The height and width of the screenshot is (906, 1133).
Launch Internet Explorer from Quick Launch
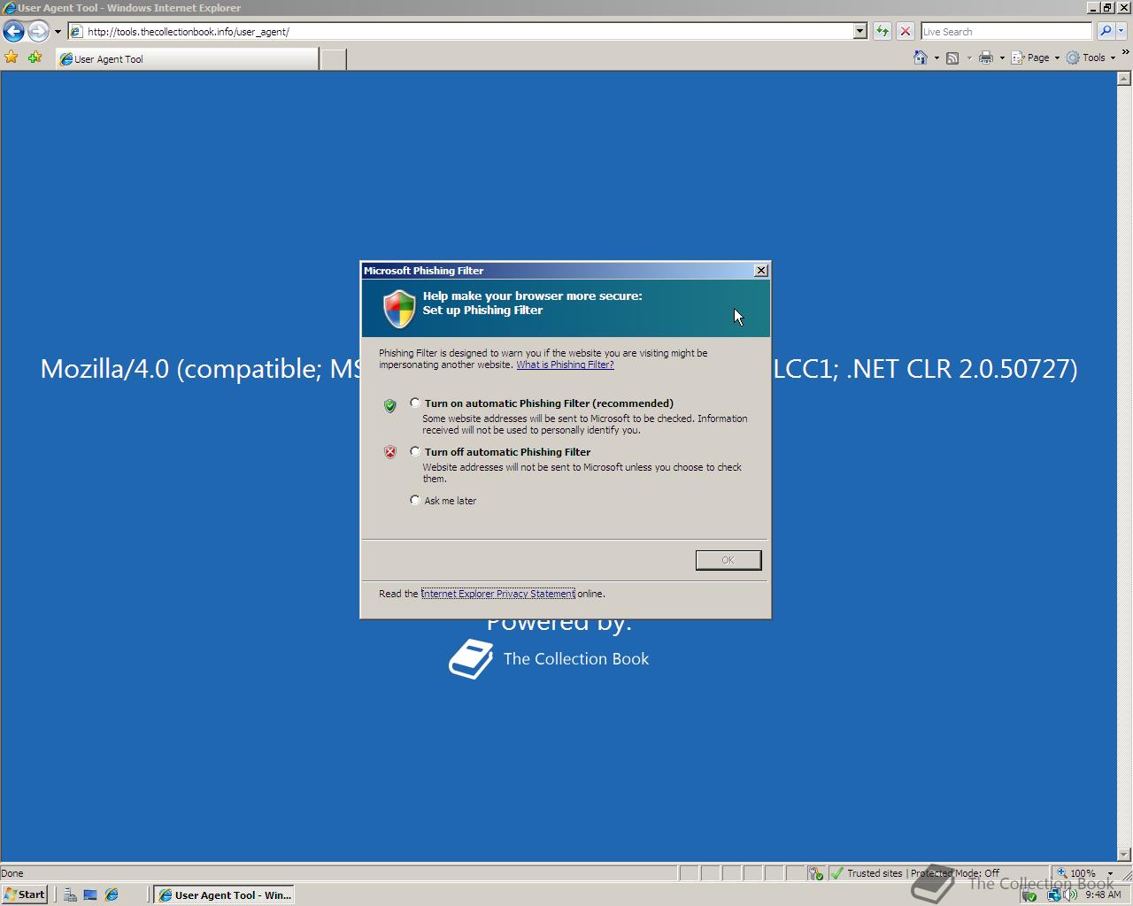[x=112, y=894]
